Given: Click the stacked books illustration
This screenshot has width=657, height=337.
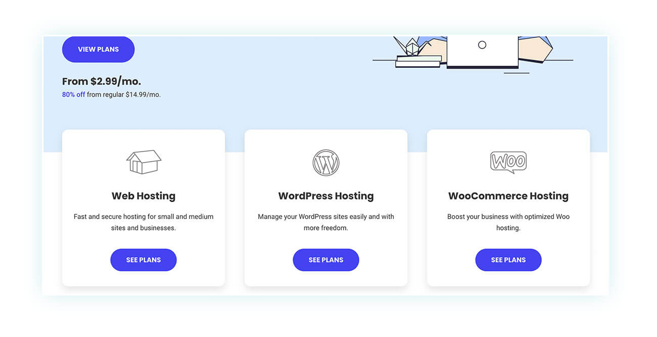Looking at the screenshot, I should [418, 61].
